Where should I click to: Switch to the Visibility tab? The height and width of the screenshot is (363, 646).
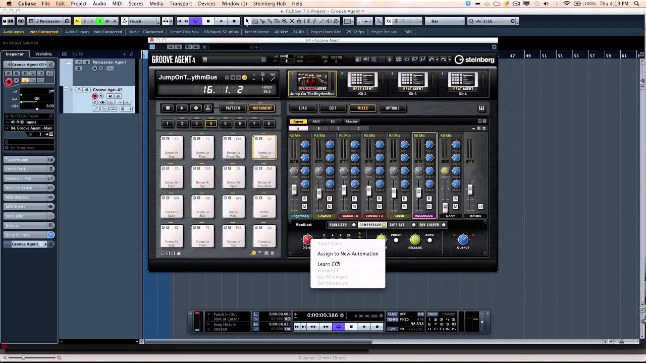pyautogui.click(x=43, y=54)
